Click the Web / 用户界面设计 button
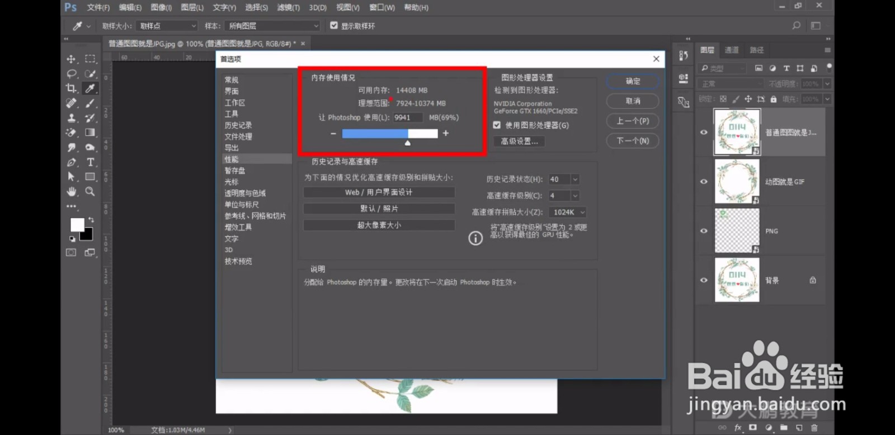 coord(379,192)
